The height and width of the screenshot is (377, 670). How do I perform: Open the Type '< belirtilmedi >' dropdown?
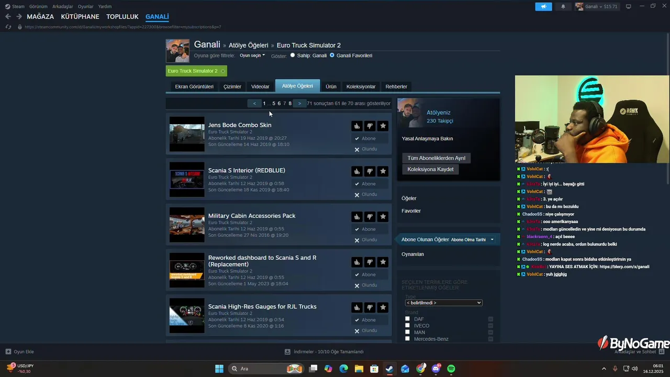point(443,303)
